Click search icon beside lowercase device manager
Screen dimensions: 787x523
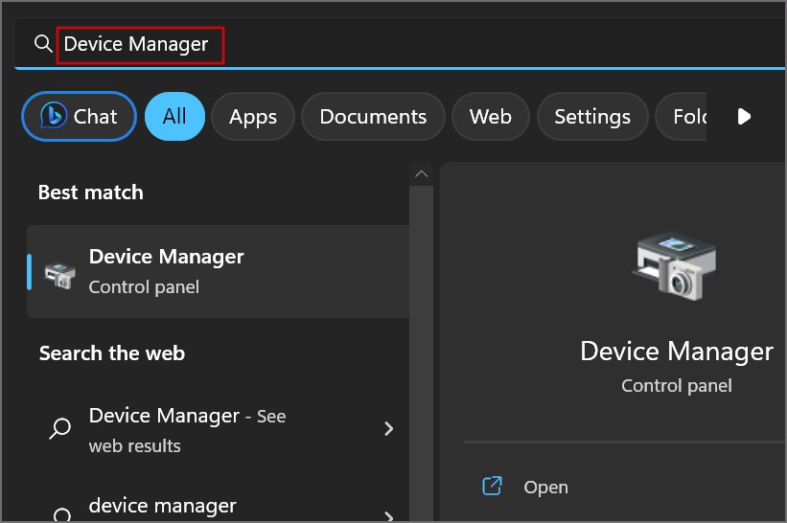[x=62, y=514]
